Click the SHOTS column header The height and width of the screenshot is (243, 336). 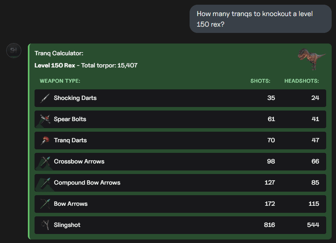(260, 81)
